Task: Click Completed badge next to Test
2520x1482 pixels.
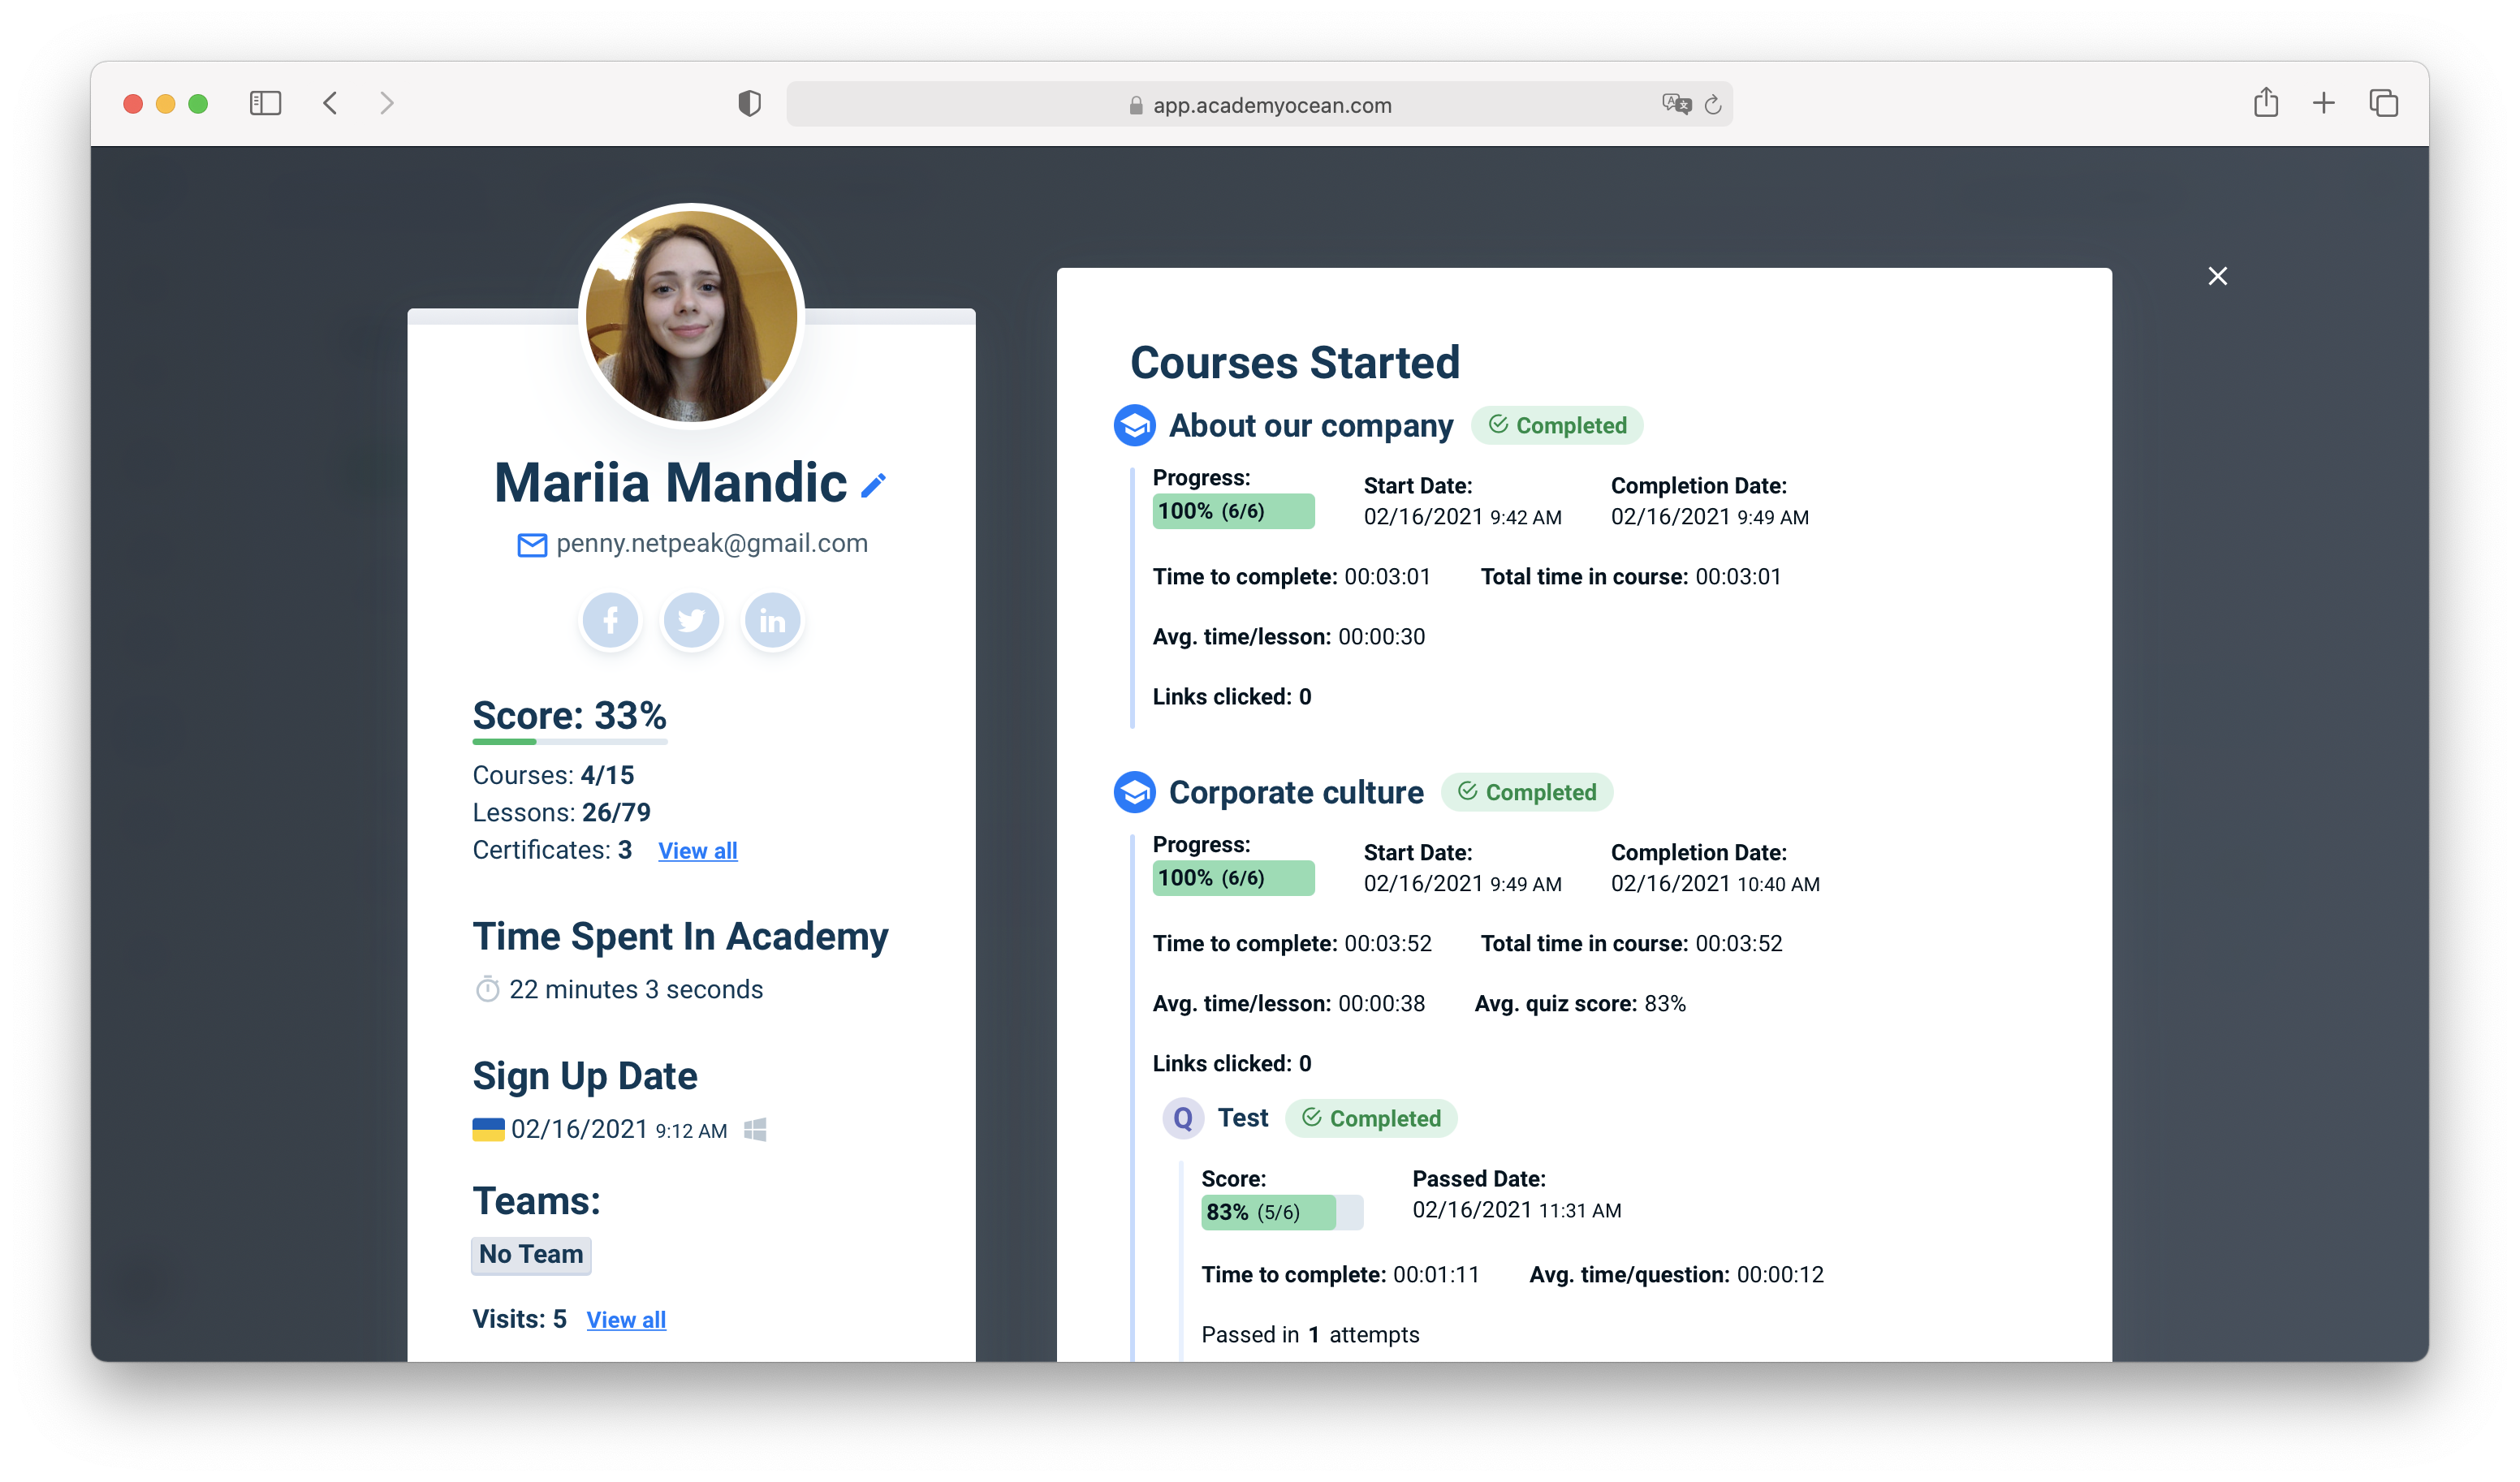Action: point(1371,1118)
